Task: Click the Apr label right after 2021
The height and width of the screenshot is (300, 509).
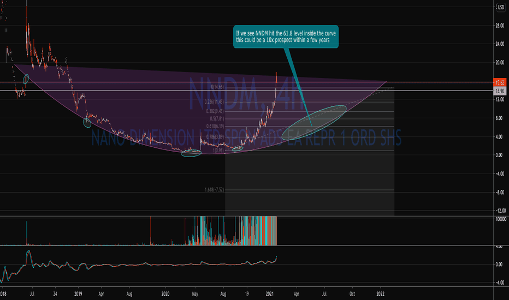Action: 297,294
